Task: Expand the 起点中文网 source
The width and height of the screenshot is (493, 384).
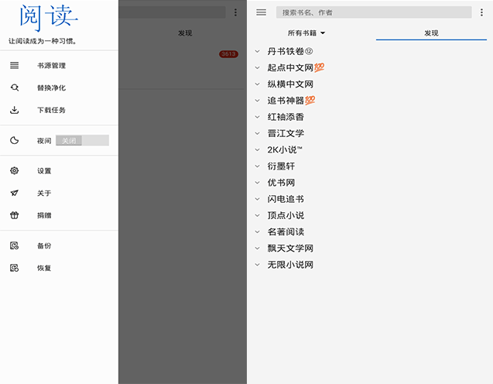Action: (258, 67)
